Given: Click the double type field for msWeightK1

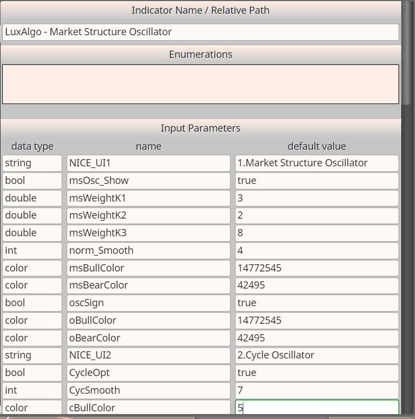Looking at the screenshot, I should pyautogui.click(x=32, y=198).
